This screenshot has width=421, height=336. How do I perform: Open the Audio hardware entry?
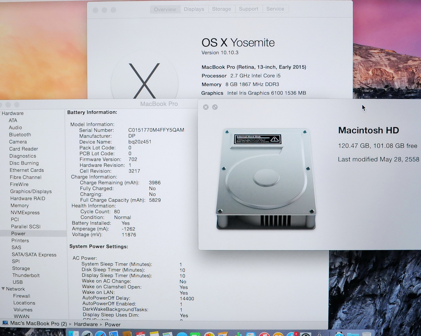coord(15,128)
